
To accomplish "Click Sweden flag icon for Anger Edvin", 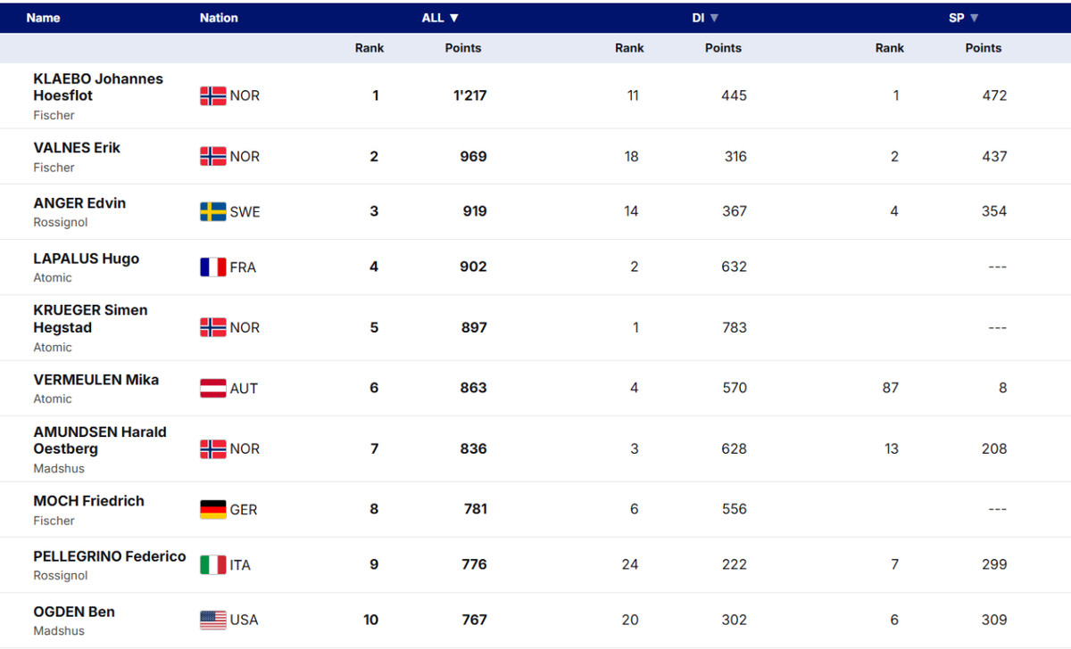I will click(x=212, y=211).
